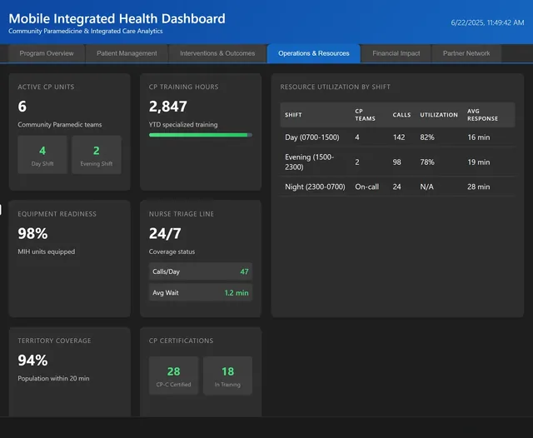Click the Calls/Day row in Nurse Triage

tap(201, 271)
